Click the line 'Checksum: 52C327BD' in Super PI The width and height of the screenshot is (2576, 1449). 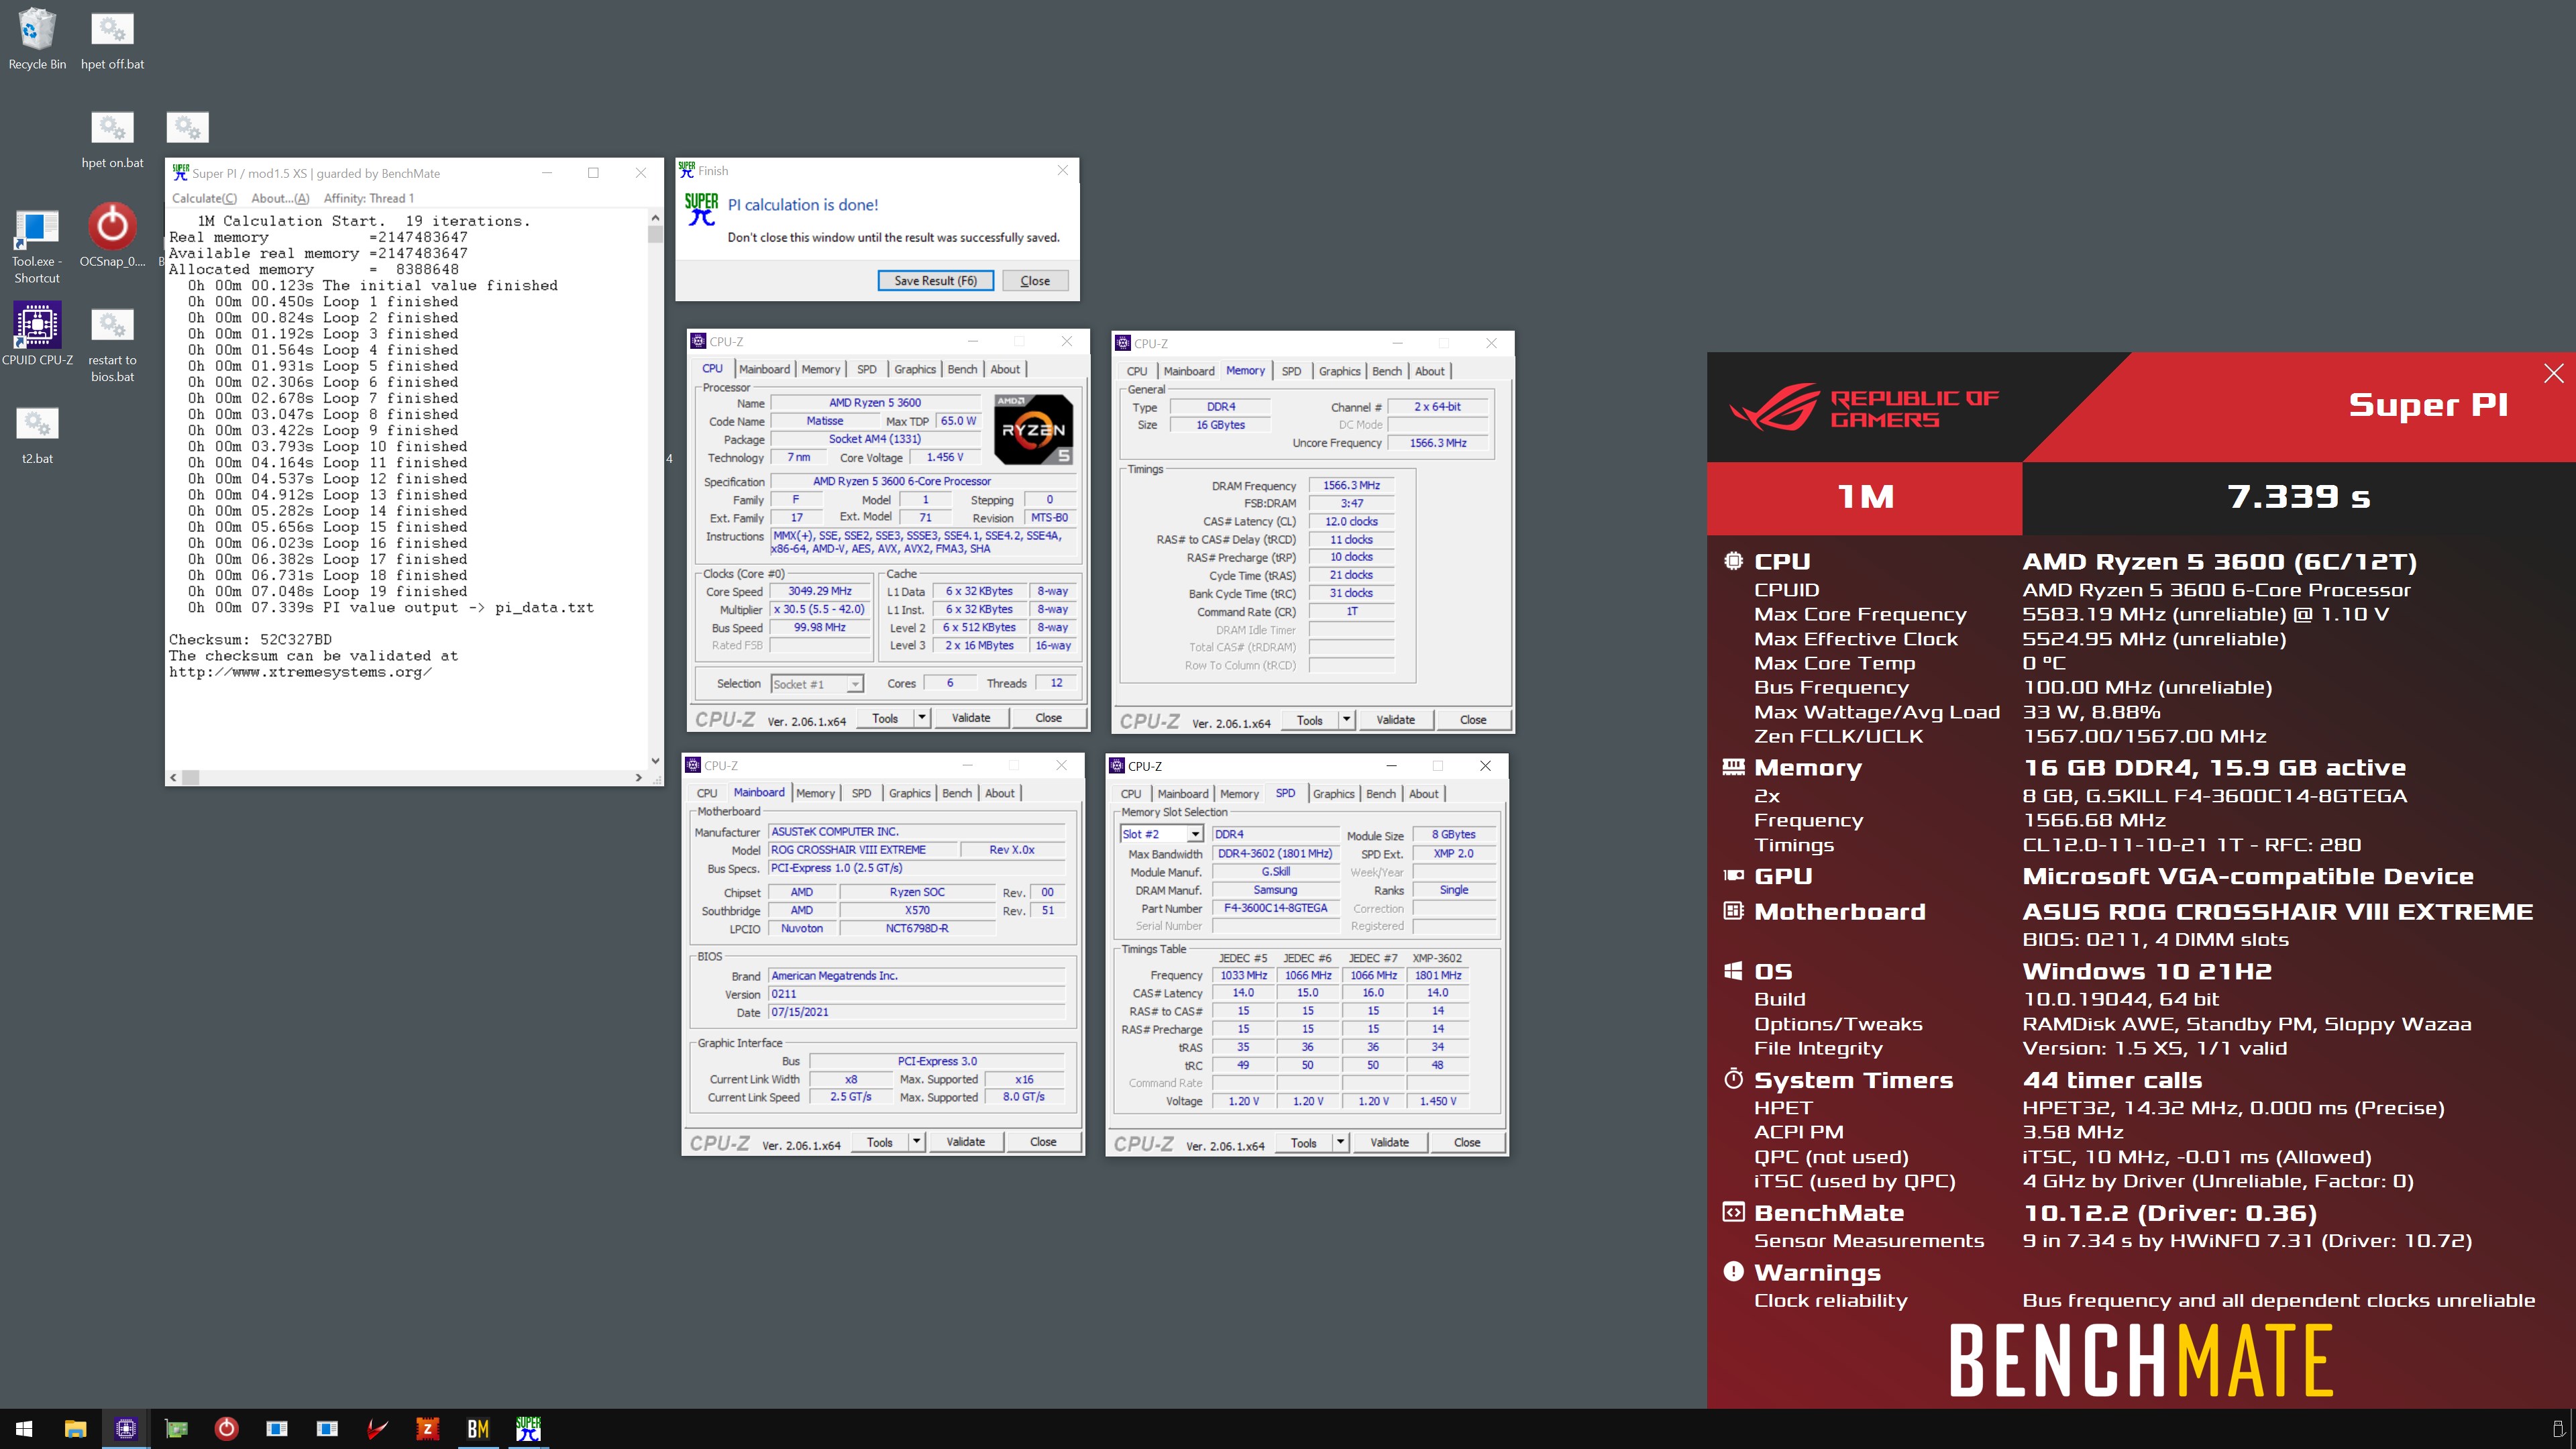click(x=250, y=640)
